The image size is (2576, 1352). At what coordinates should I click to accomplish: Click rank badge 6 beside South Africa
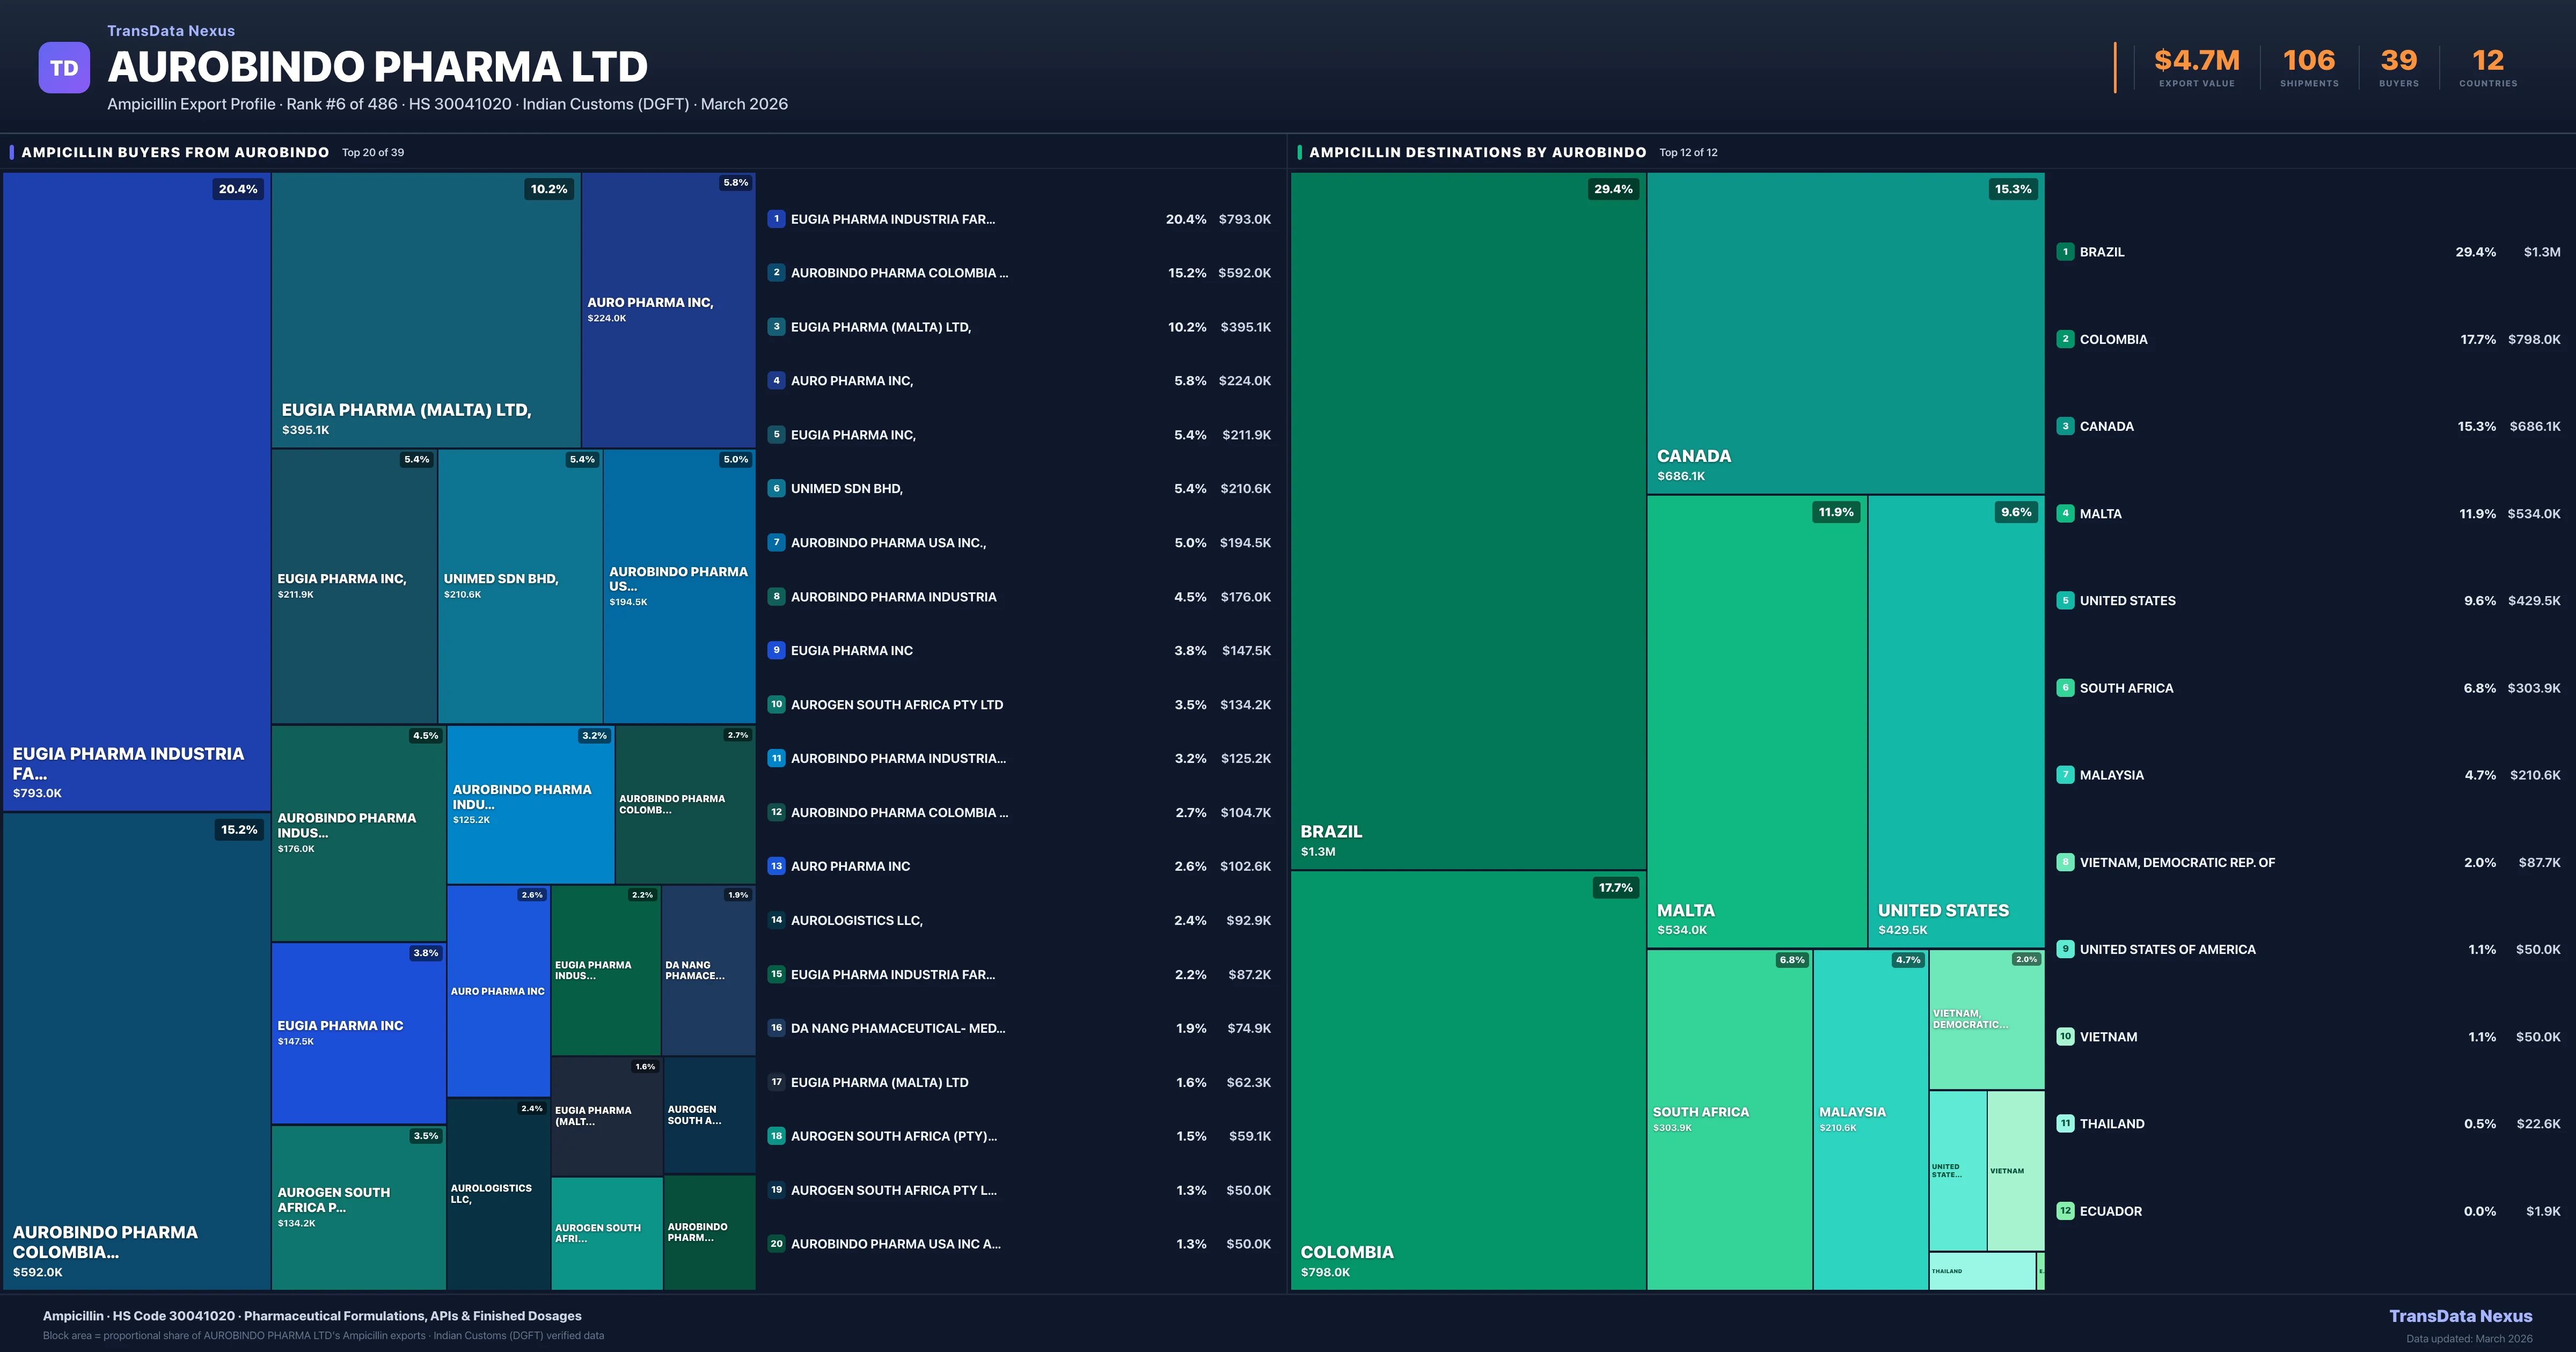pyautogui.click(x=2065, y=688)
